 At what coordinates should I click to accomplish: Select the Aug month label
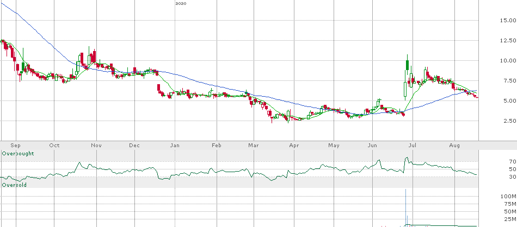(454, 146)
